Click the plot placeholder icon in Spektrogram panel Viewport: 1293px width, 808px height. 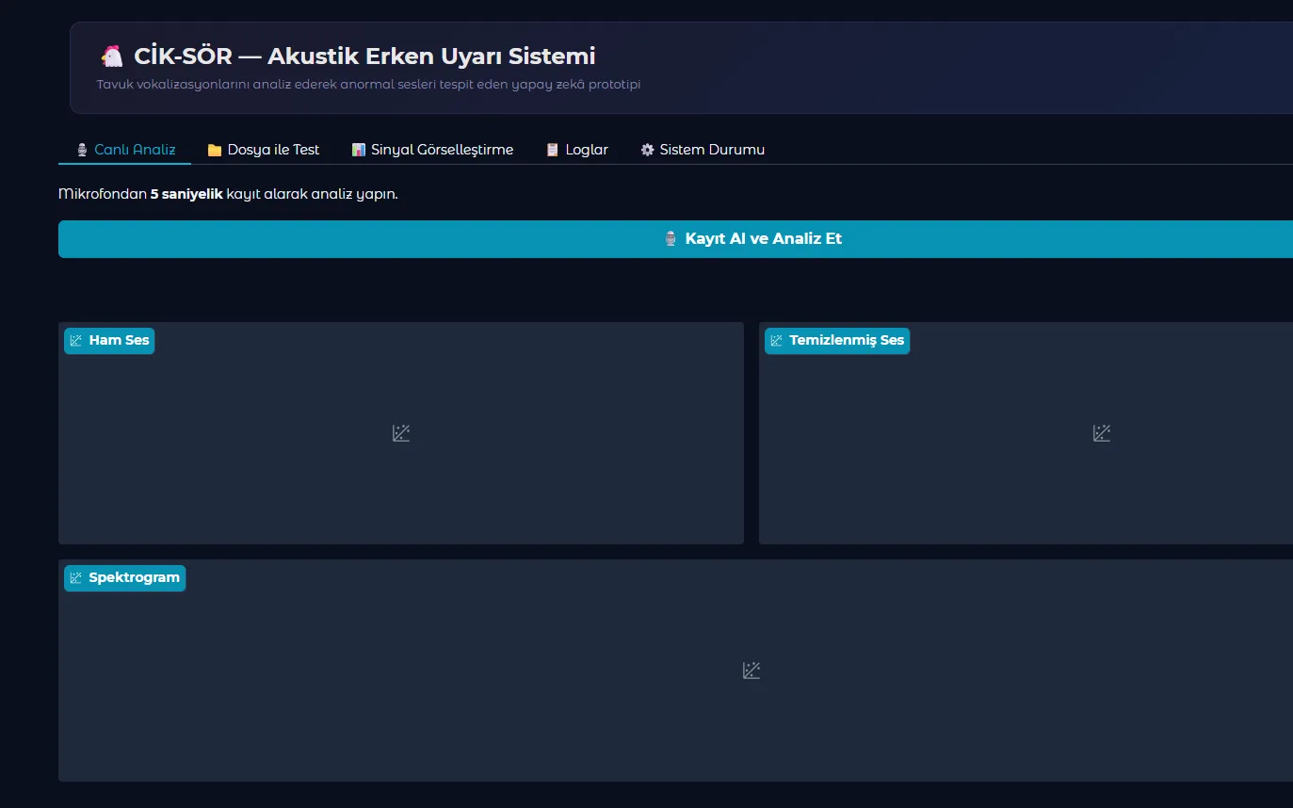(x=752, y=671)
